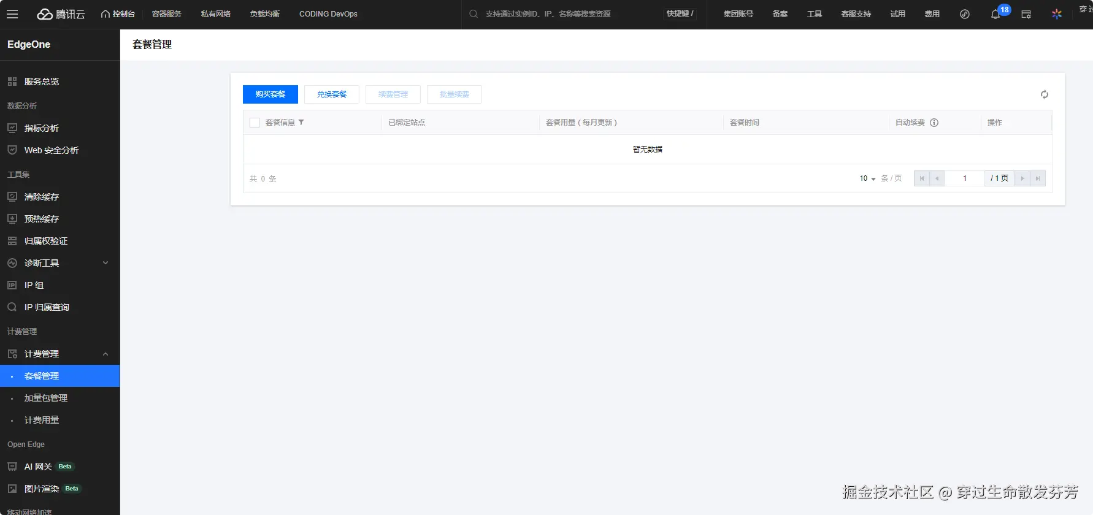
Task: Open 备案 in top bar
Action: [x=780, y=13]
